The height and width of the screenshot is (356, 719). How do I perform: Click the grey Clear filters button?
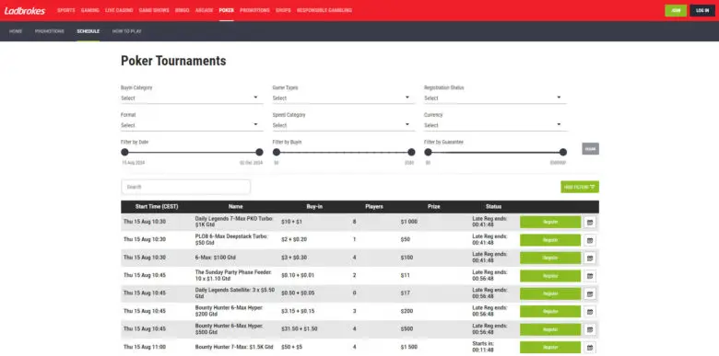[590, 149]
